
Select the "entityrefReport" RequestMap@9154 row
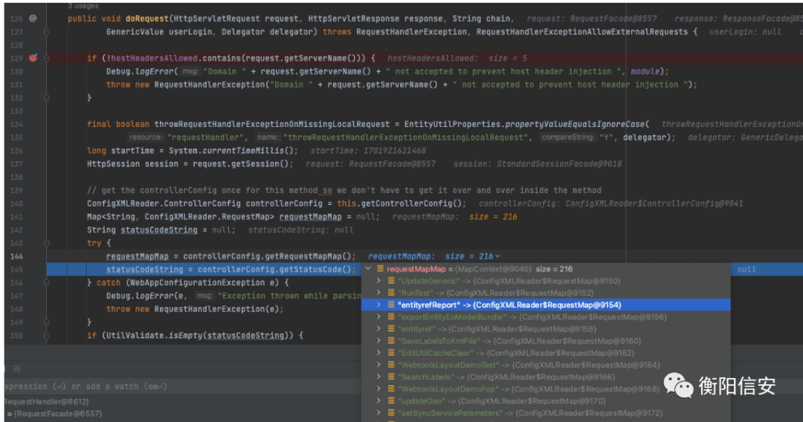[x=546, y=305]
